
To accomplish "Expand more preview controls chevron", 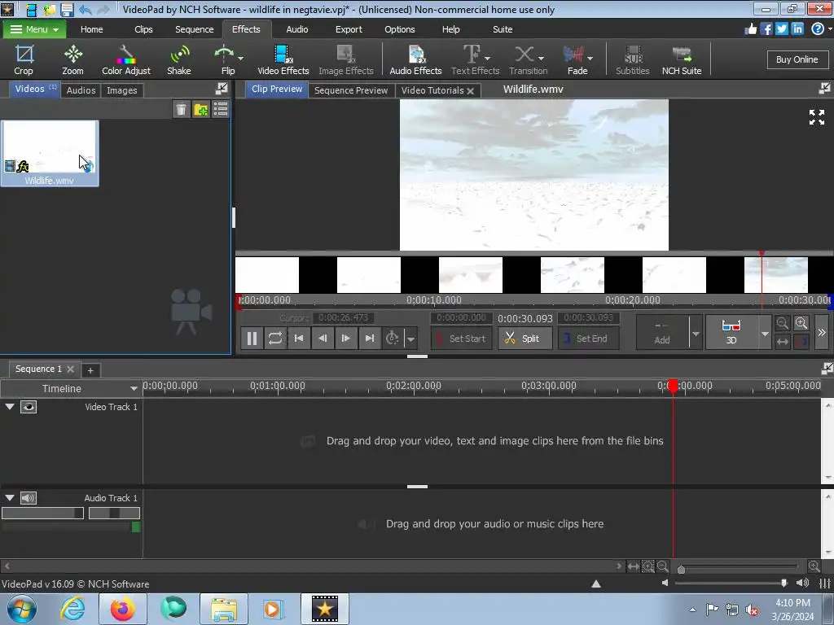I will click(822, 332).
